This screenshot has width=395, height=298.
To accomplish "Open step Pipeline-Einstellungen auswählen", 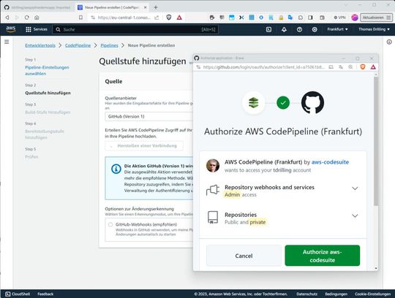I will pyautogui.click(x=47, y=70).
